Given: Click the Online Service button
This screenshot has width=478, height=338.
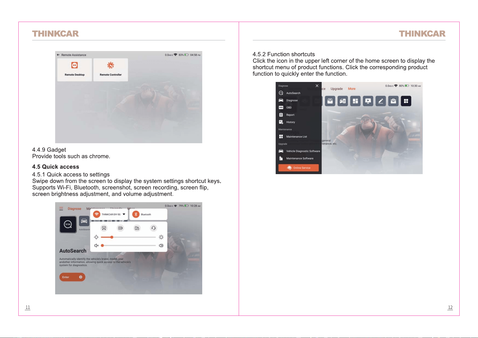Looking at the screenshot, I should pos(298,168).
